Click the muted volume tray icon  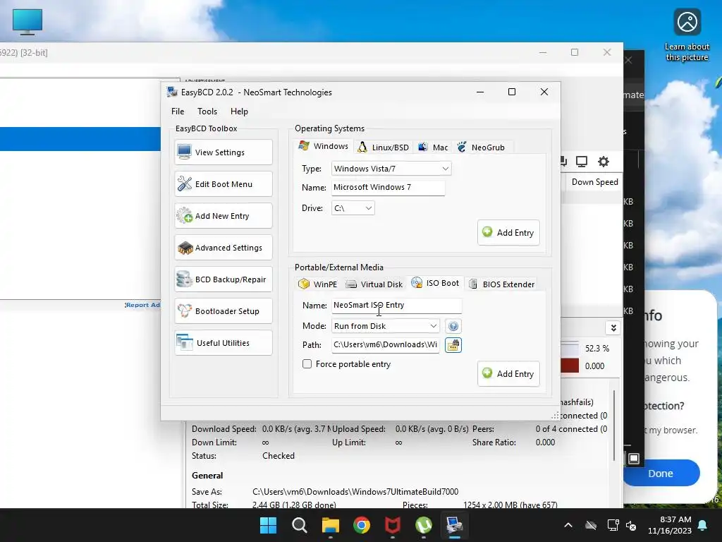[631, 525]
